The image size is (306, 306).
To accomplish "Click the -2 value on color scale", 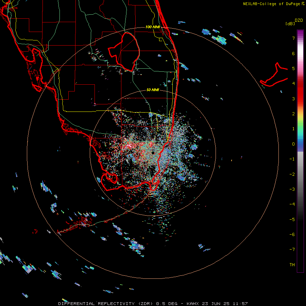I will tap(292, 174).
